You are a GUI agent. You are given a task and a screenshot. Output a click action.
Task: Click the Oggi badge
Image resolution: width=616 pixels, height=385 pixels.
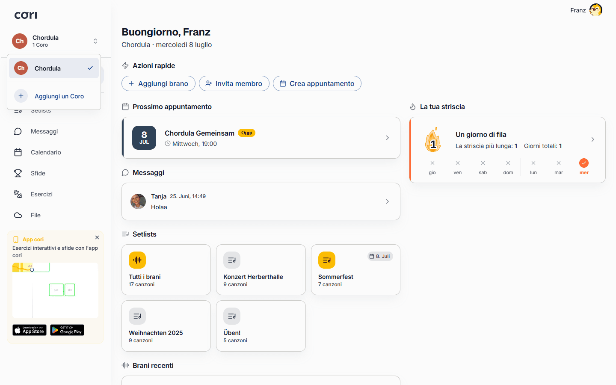[x=246, y=133]
